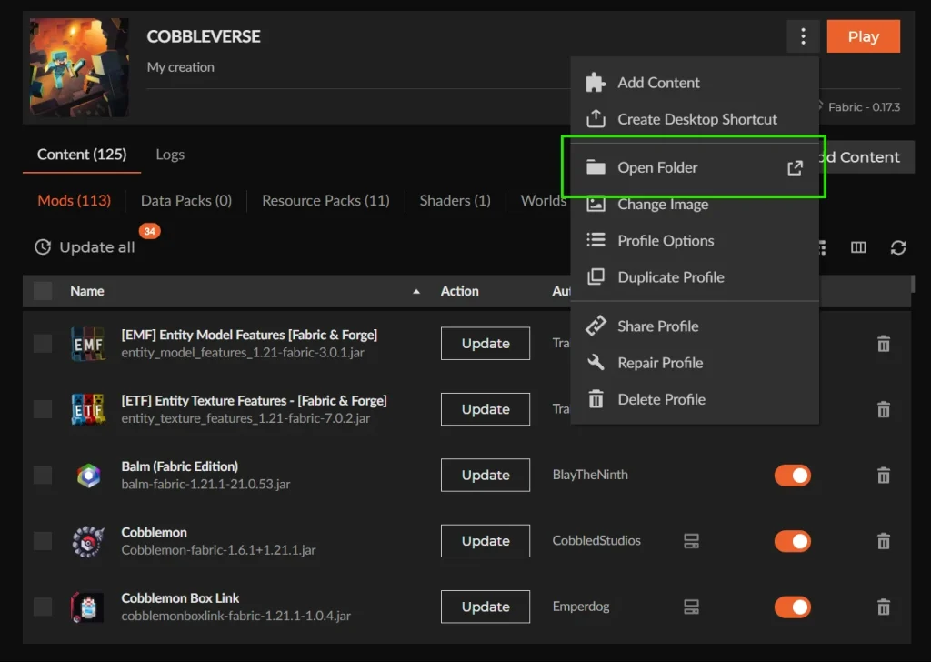Screen dimensions: 931x662
Task: Click the server icon in Cobblemon Box Link row
Action: 691,607
